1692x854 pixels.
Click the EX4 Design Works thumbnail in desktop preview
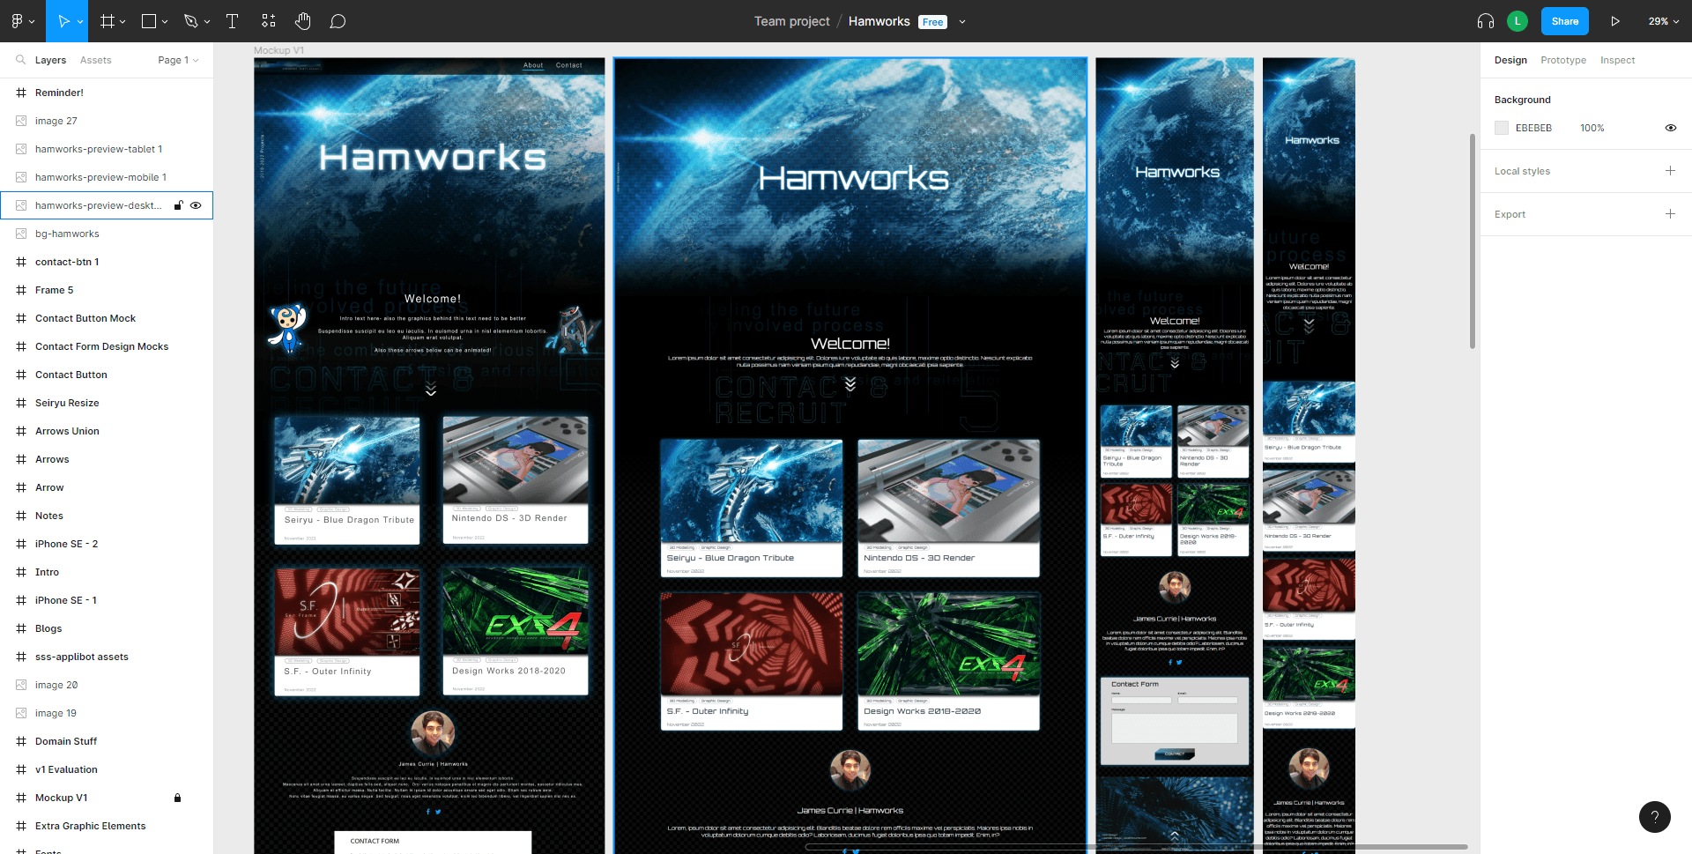click(948, 643)
